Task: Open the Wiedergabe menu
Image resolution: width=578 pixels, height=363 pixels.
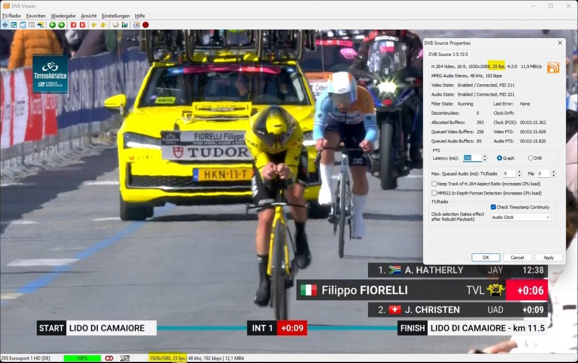Action: (x=64, y=16)
